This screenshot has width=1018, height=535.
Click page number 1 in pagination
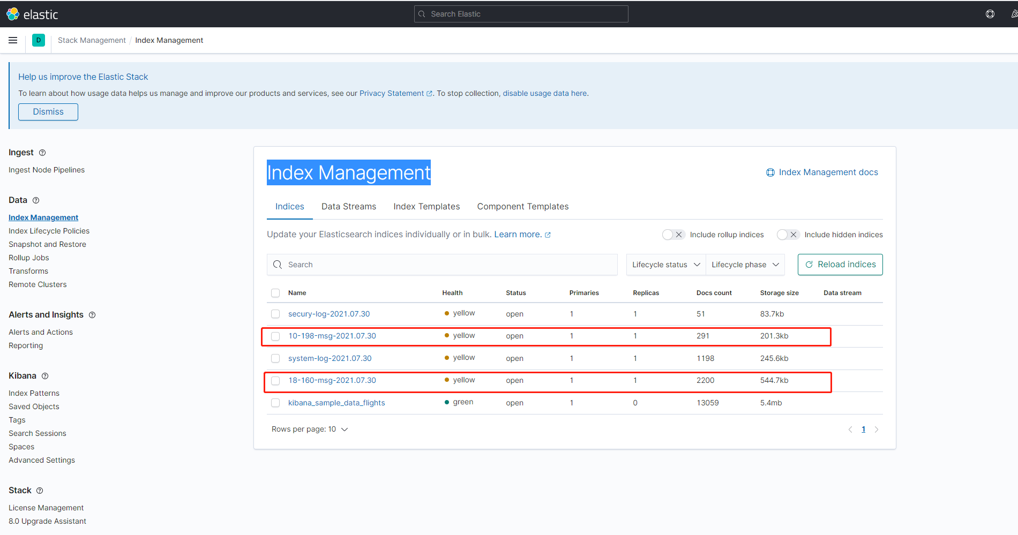click(864, 429)
